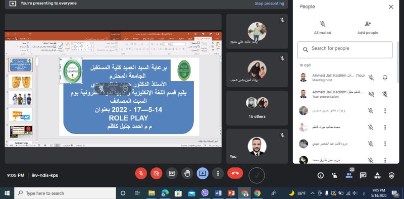Select slide 3 costumes thumbnail in PowerPoint
This screenshot has width=404, height=199.
pyautogui.click(x=21, y=98)
